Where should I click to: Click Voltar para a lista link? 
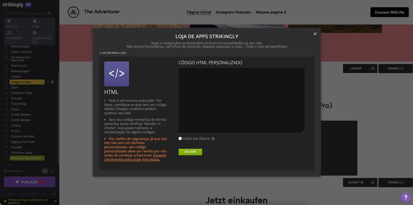(x=113, y=53)
